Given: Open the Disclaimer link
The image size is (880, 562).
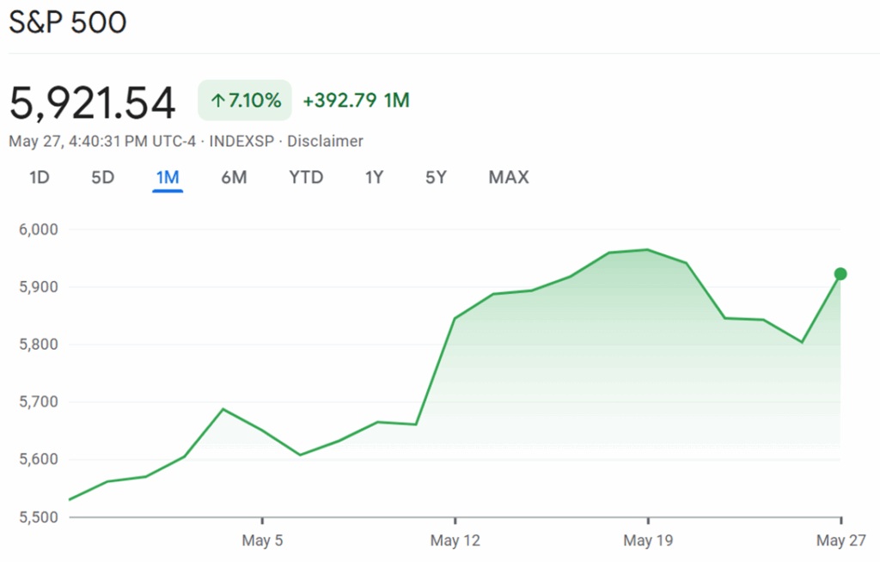Looking at the screenshot, I should coord(325,141).
